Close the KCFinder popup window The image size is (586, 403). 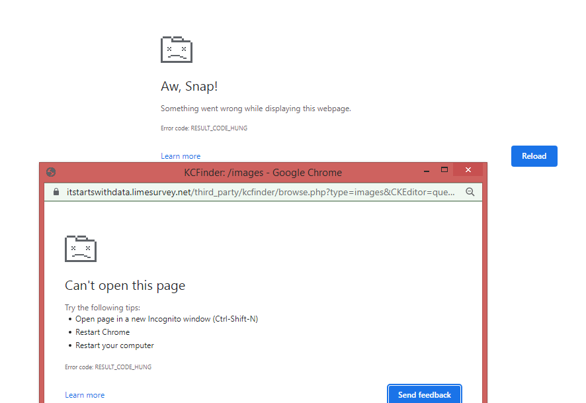(468, 170)
